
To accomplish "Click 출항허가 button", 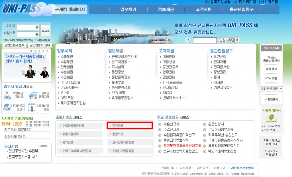I will click(x=130, y=134).
